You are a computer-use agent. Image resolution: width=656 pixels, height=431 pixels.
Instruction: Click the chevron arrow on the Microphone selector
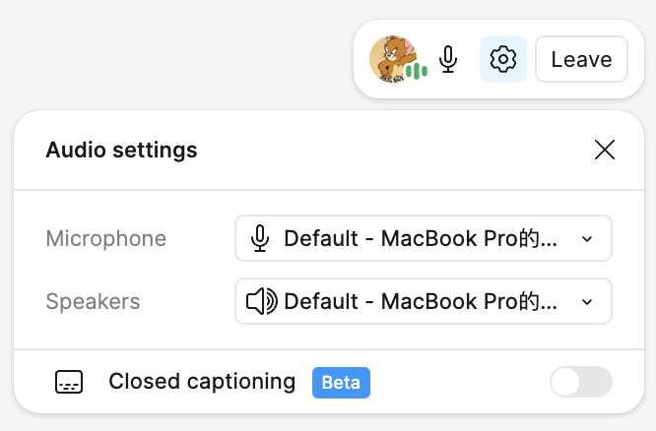587,239
